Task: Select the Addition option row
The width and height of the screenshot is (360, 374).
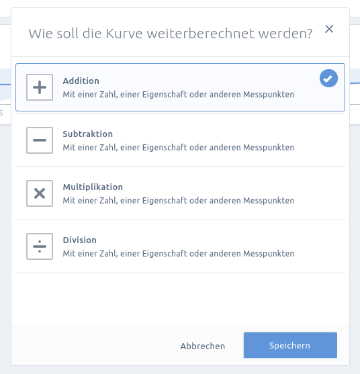Action: pyautogui.click(x=181, y=87)
